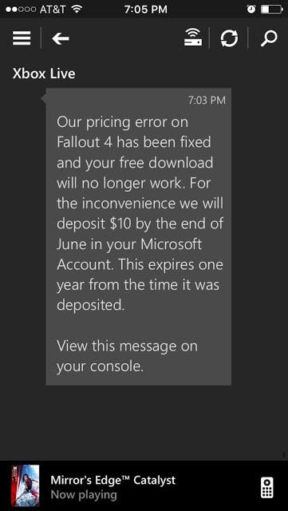Tap the Mirror's Edge Catalyst cover art
Screen dimensions: 288x511
pos(25,486)
